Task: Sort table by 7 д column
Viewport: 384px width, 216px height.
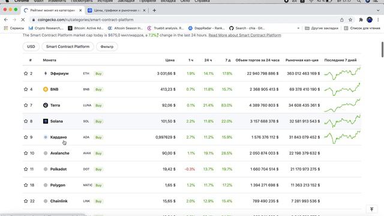Action: pyautogui.click(x=228, y=60)
